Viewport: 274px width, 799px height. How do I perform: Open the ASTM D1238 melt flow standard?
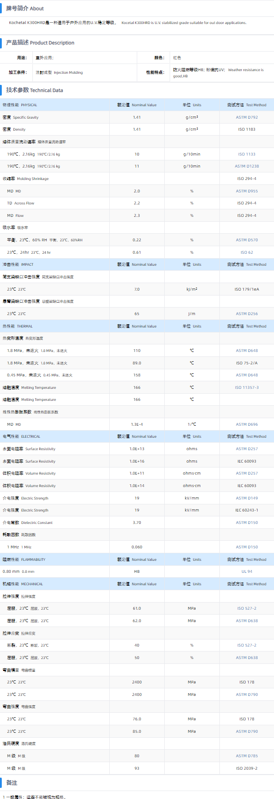[246, 166]
